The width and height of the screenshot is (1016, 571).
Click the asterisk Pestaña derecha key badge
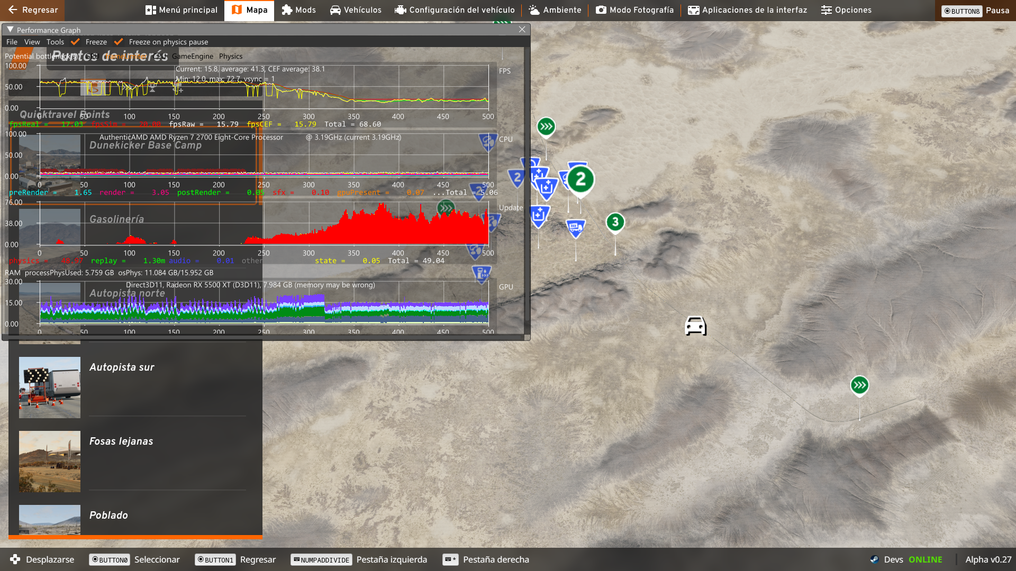pos(450,560)
